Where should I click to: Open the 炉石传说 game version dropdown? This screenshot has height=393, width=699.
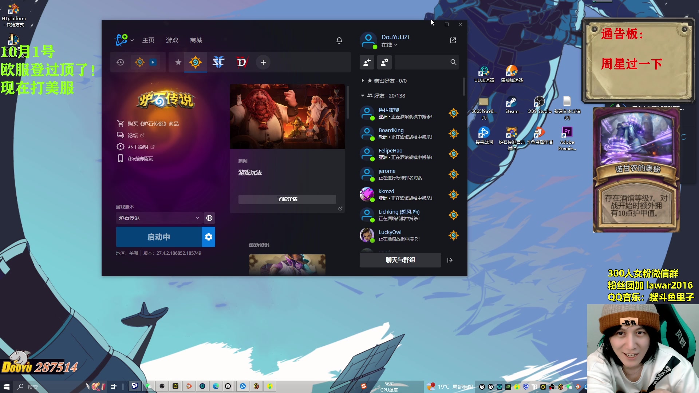click(x=159, y=218)
